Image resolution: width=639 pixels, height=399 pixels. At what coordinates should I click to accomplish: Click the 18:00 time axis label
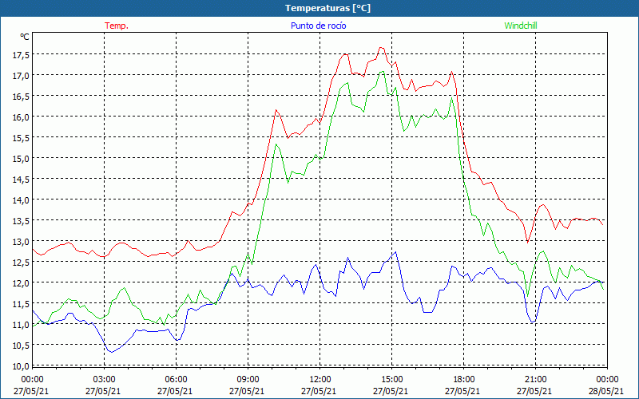point(464,380)
